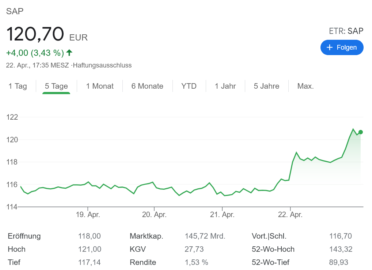Click the 120,70 current share price
Image resolution: width=372 pixels, height=270 pixels.
(x=35, y=34)
